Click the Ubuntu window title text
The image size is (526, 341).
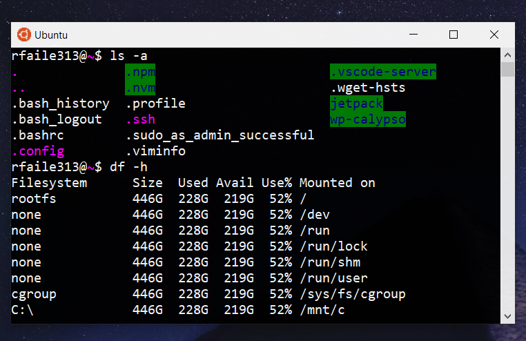51,35
